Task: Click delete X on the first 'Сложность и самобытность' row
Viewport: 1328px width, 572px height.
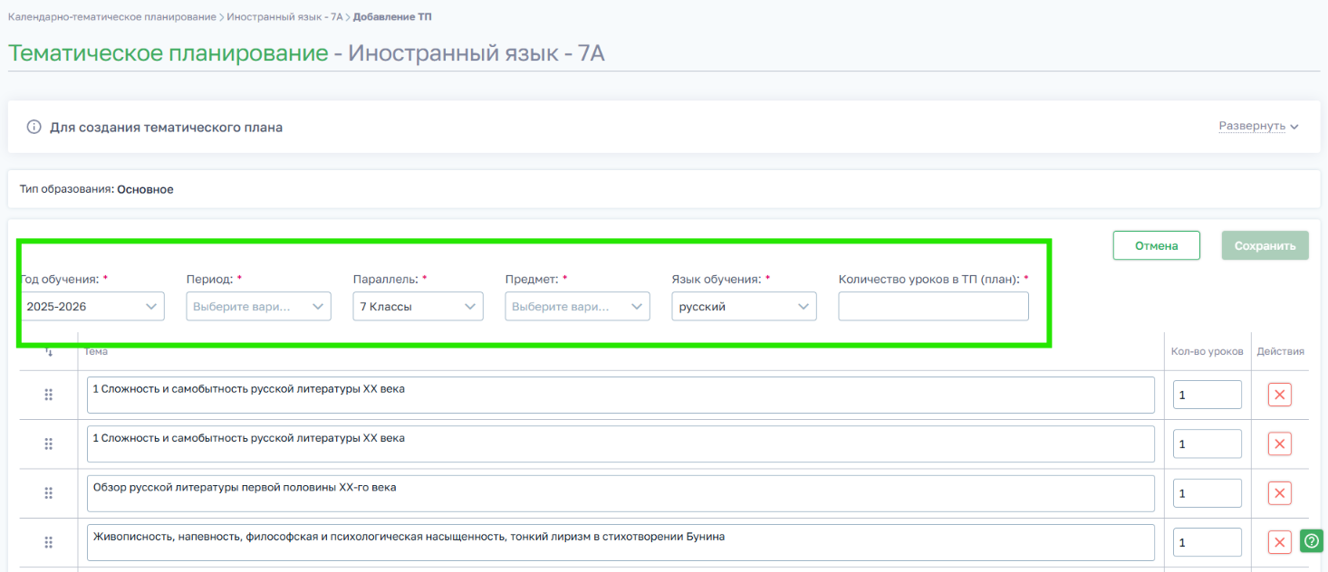Action: (1279, 395)
